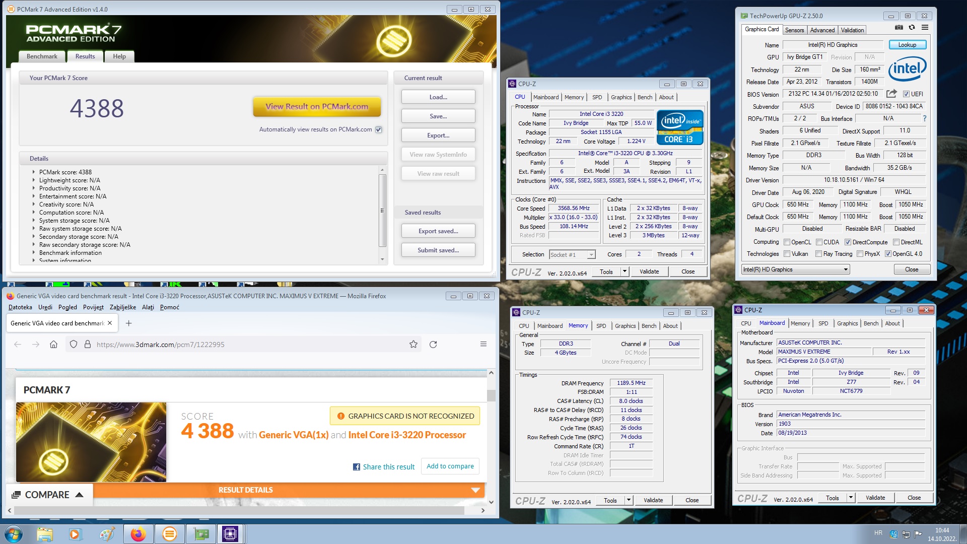Click the Windows Start orb
Viewport: 967px width, 544px height.
pyautogui.click(x=14, y=534)
